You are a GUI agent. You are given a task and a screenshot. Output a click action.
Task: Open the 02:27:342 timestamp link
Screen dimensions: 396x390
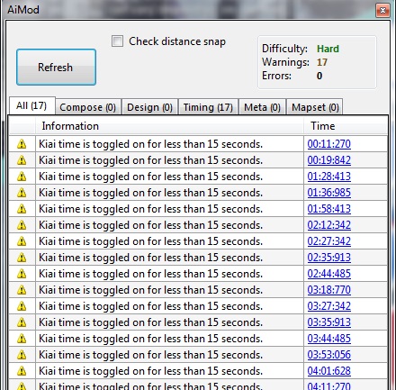click(329, 241)
